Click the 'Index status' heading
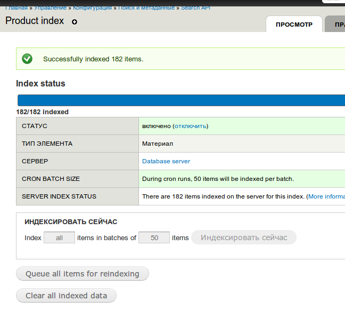This screenshot has height=317, width=345. click(40, 84)
